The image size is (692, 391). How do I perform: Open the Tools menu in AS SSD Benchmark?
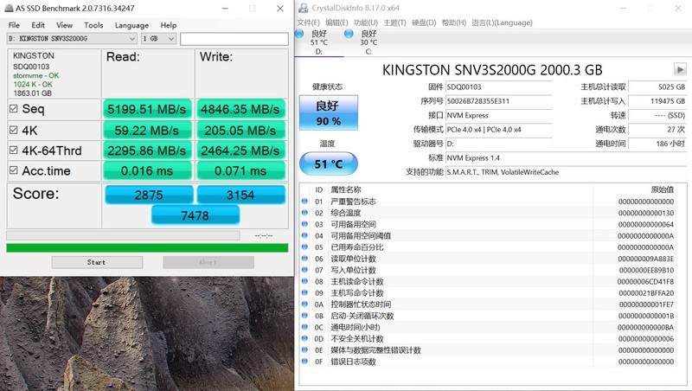[x=93, y=25]
